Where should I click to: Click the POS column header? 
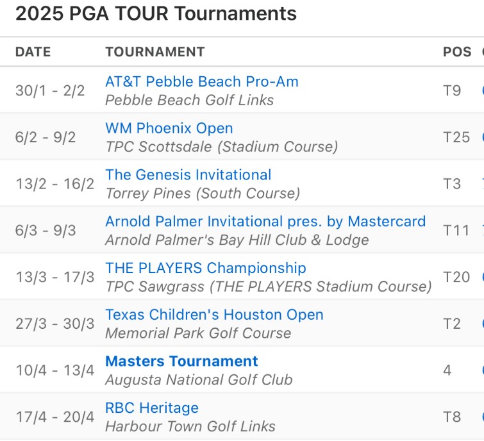click(457, 52)
